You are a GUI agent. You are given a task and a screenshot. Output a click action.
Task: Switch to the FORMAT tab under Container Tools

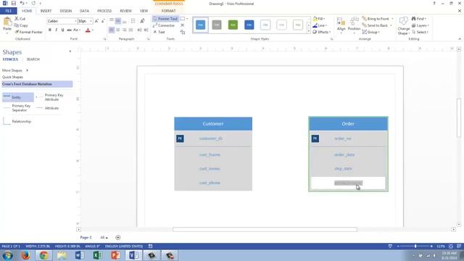pos(168,11)
